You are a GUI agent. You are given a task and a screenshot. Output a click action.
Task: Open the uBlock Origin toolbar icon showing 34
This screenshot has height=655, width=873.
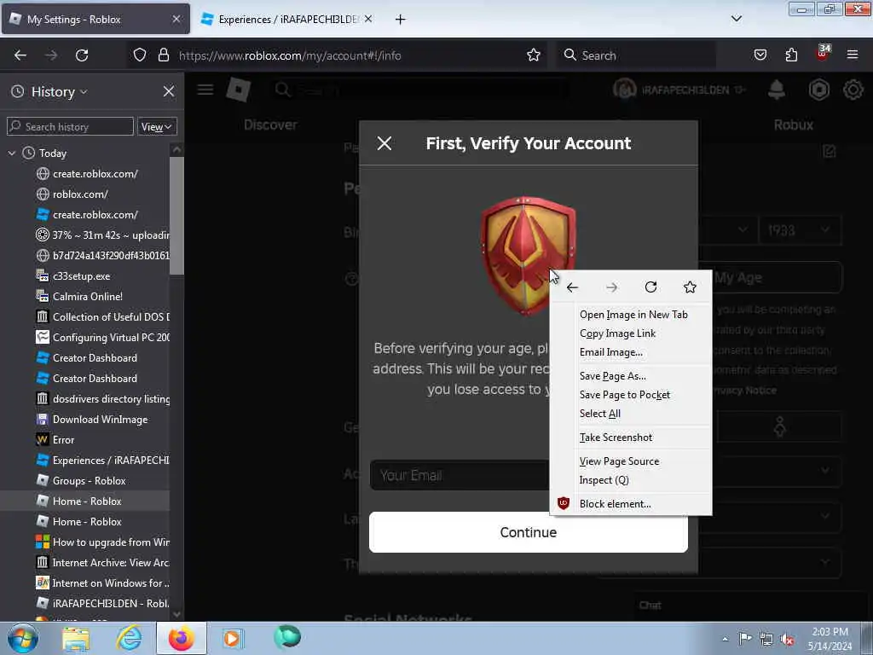pyautogui.click(x=823, y=54)
